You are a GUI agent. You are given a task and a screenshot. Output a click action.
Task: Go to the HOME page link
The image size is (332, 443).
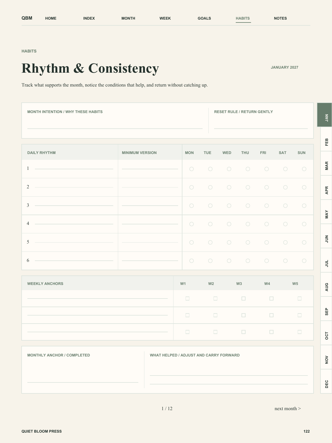click(51, 18)
